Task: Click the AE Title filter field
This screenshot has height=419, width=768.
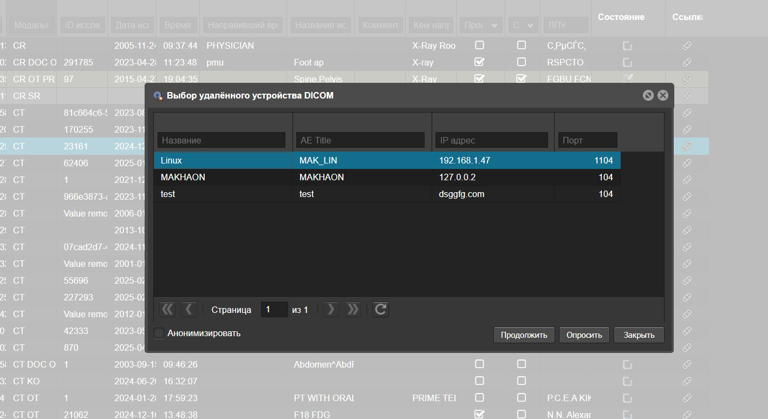Action: point(360,140)
